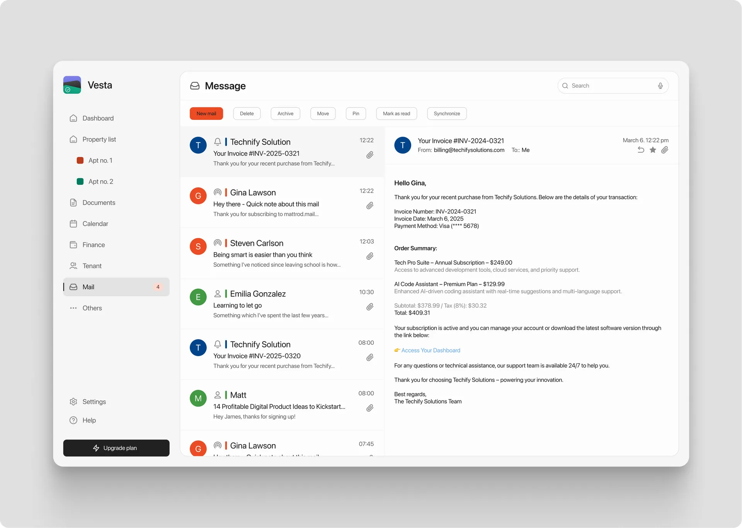Click the Pin button

coord(356,114)
